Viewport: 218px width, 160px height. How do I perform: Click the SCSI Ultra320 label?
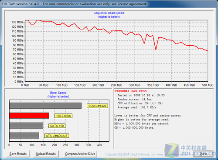[97, 106]
